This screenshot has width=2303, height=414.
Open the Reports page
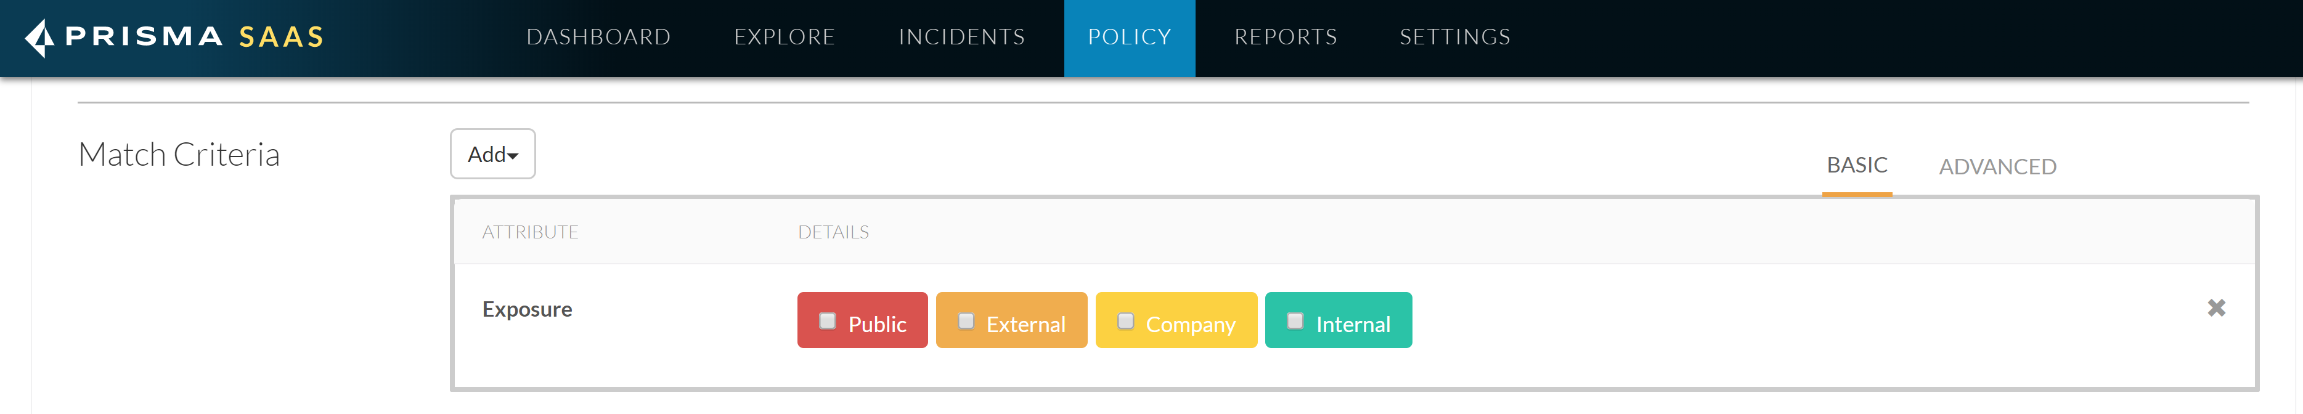tap(1286, 38)
